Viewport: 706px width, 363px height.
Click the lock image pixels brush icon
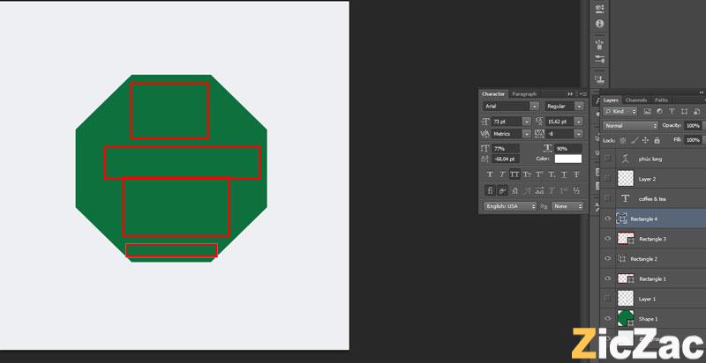pyautogui.click(x=633, y=140)
